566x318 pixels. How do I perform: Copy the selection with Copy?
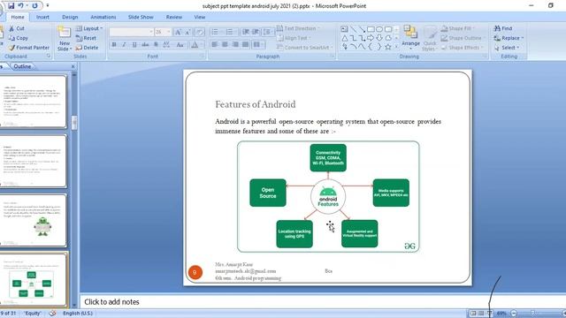[x=18, y=38]
